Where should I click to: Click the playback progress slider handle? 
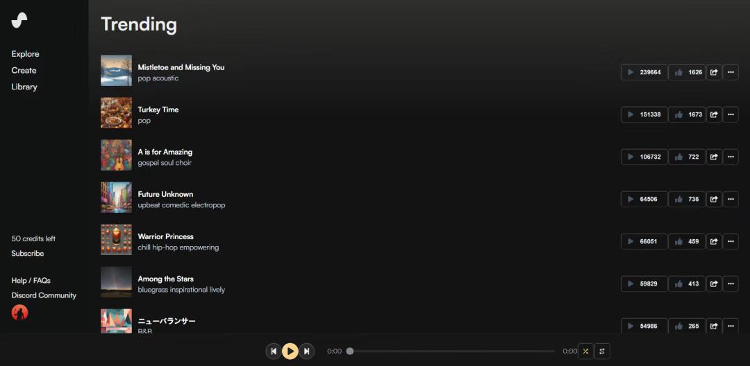pos(349,351)
